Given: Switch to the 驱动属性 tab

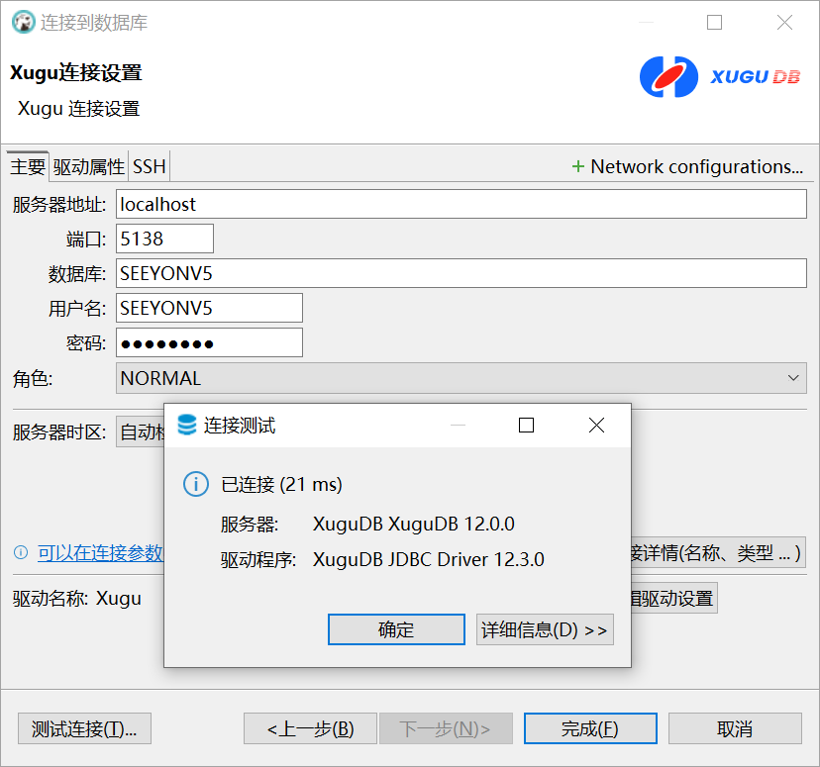Looking at the screenshot, I should click(x=89, y=166).
